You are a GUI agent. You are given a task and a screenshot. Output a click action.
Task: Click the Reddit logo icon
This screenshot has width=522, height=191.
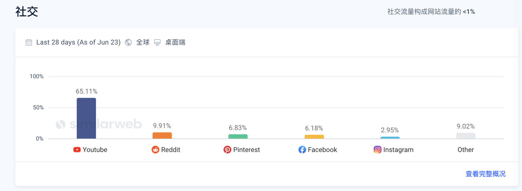pyautogui.click(x=155, y=150)
